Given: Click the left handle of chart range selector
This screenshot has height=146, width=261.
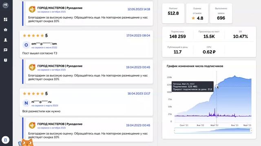Looking at the screenshot, I should click(175, 131).
